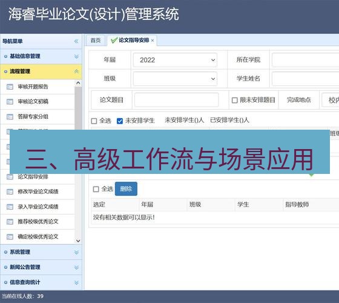The image size is (339, 303).
Task: Uncheck the 未安排学生 checkbox
Action: tap(120, 121)
